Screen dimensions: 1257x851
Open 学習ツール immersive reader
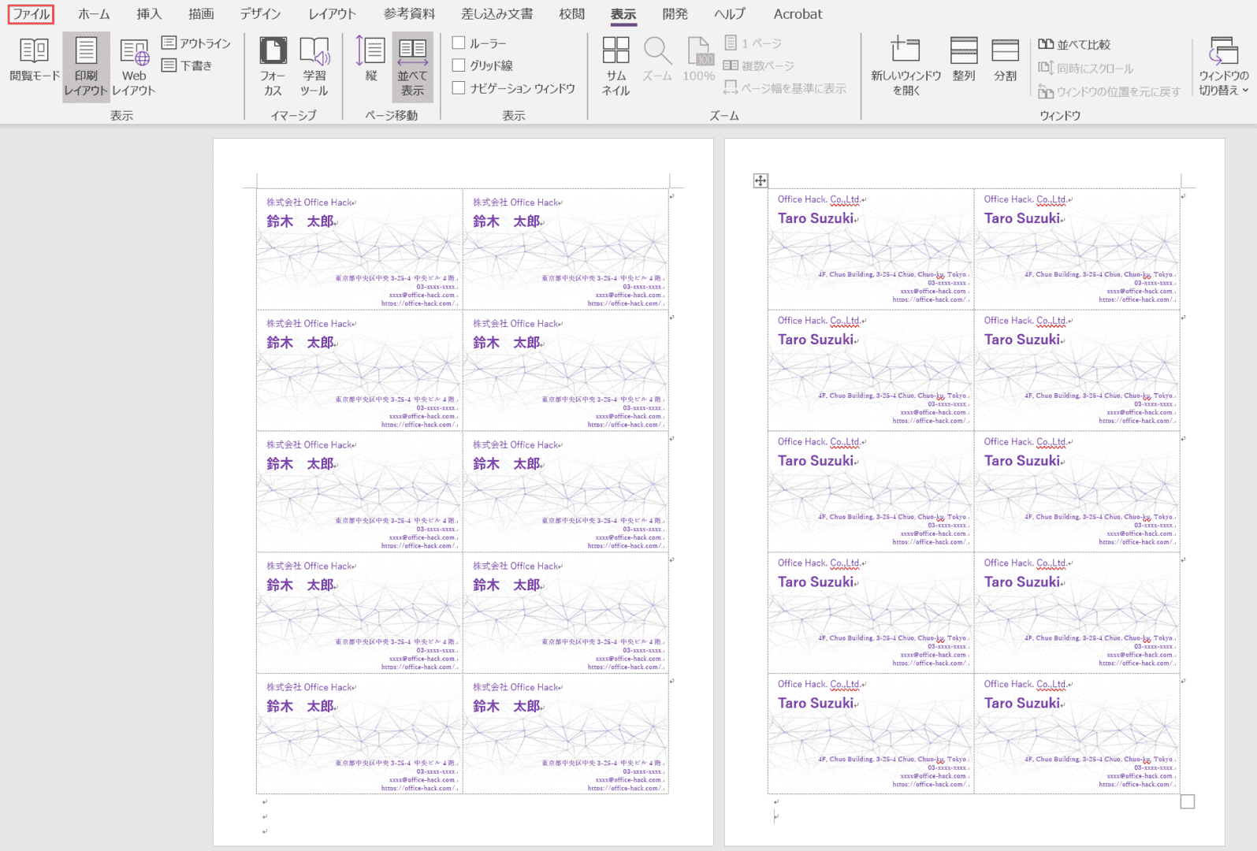click(314, 67)
